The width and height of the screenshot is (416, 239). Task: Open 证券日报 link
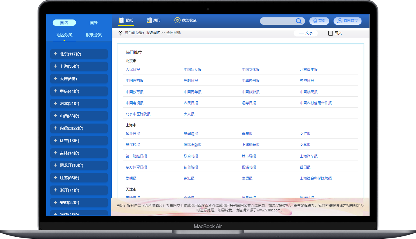(249, 103)
